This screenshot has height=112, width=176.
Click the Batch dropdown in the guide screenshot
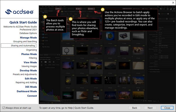click(x=58, y=9)
